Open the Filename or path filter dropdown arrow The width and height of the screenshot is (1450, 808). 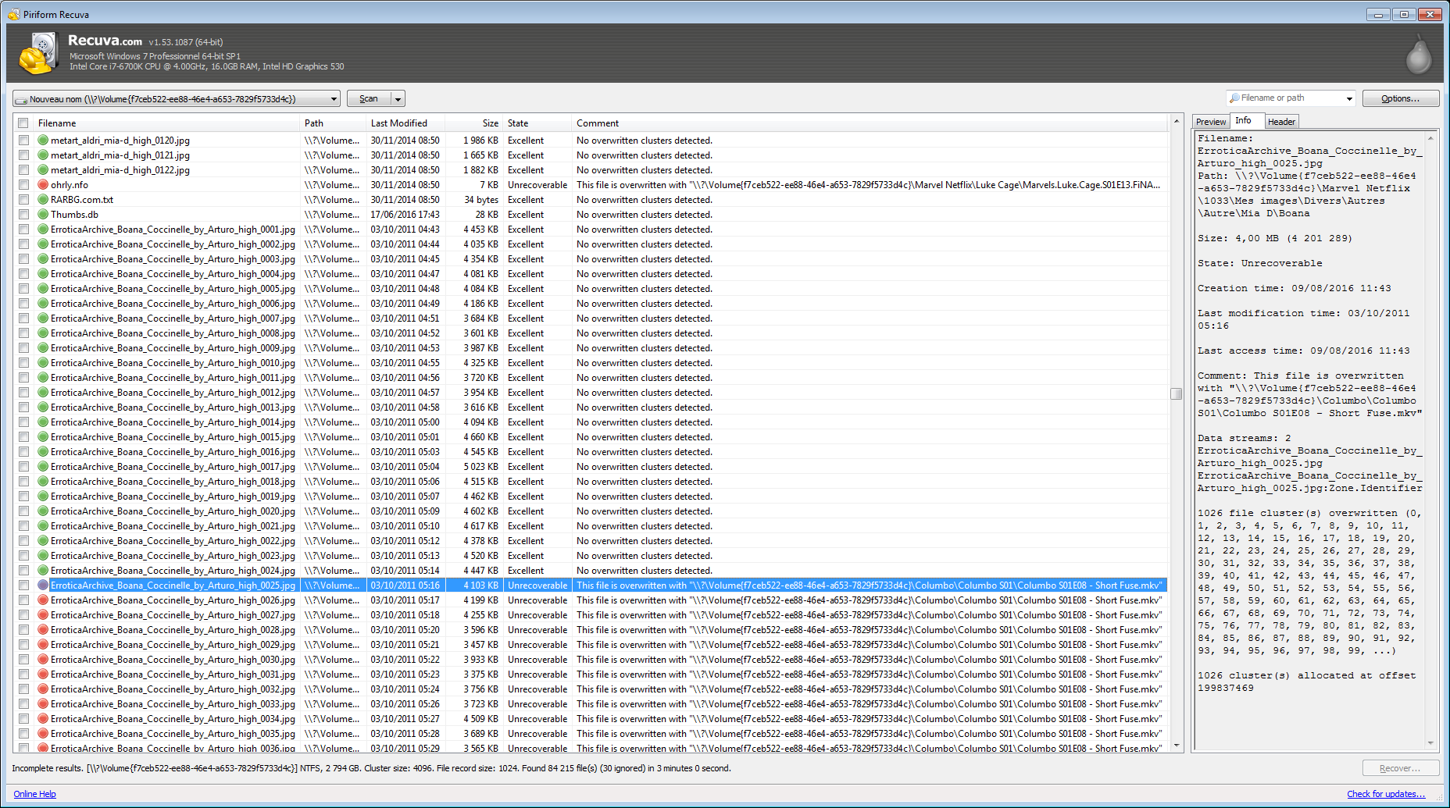click(x=1348, y=98)
